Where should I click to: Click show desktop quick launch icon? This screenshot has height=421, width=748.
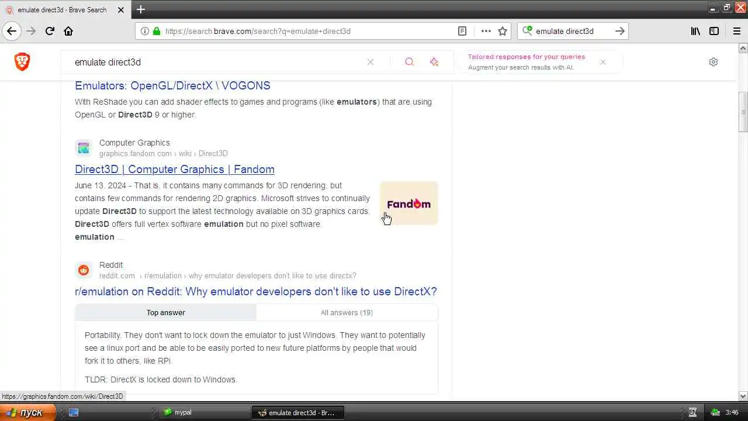[74, 412]
